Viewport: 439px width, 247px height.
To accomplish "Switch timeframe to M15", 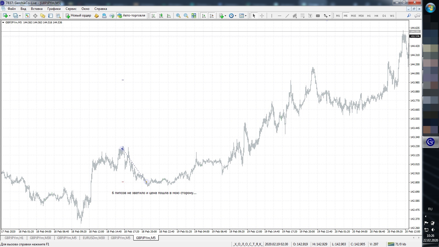I will 353,16.
